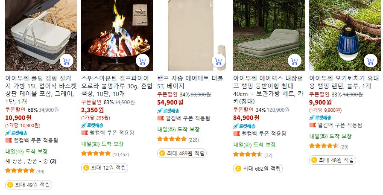383x195 pixels.
Task: Add 밴프 air mat to cart
Action: tap(218, 61)
